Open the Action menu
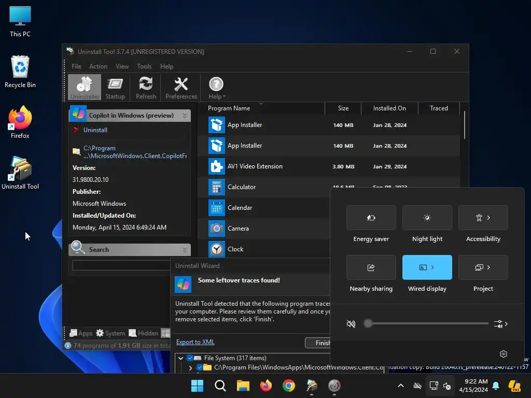Screen dimensions: 531x398 pyautogui.click(x=98, y=66)
